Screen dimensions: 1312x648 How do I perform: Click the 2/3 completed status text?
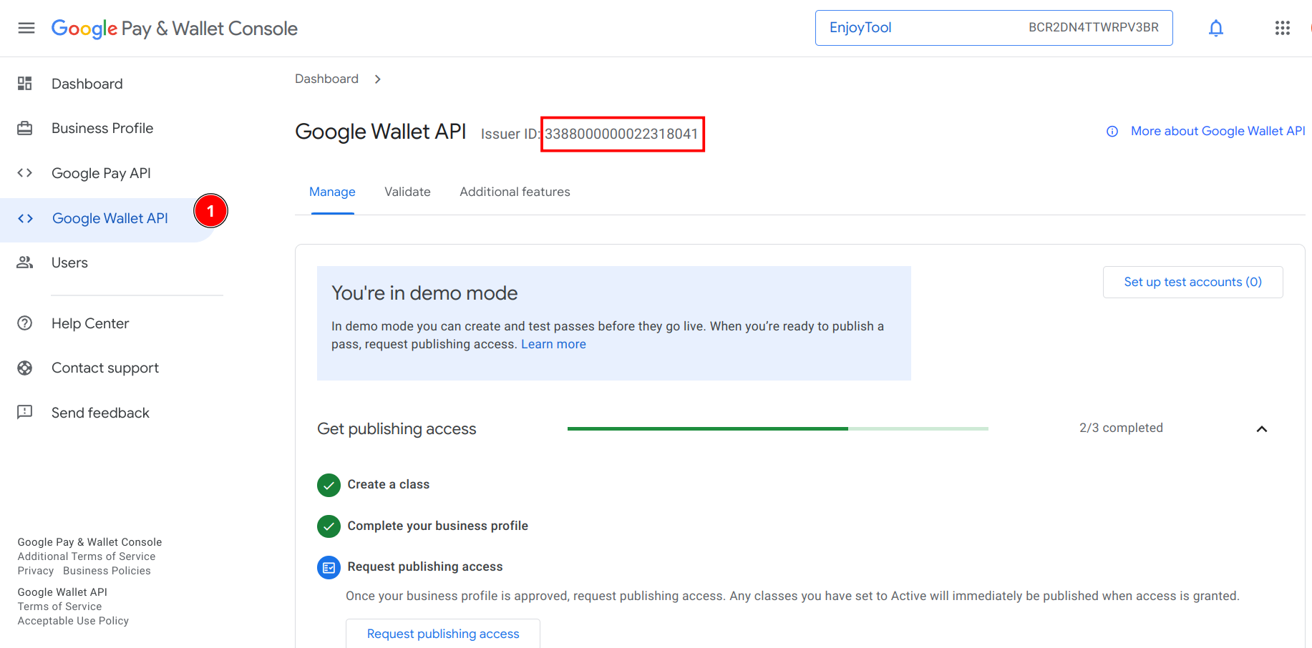[1121, 428]
